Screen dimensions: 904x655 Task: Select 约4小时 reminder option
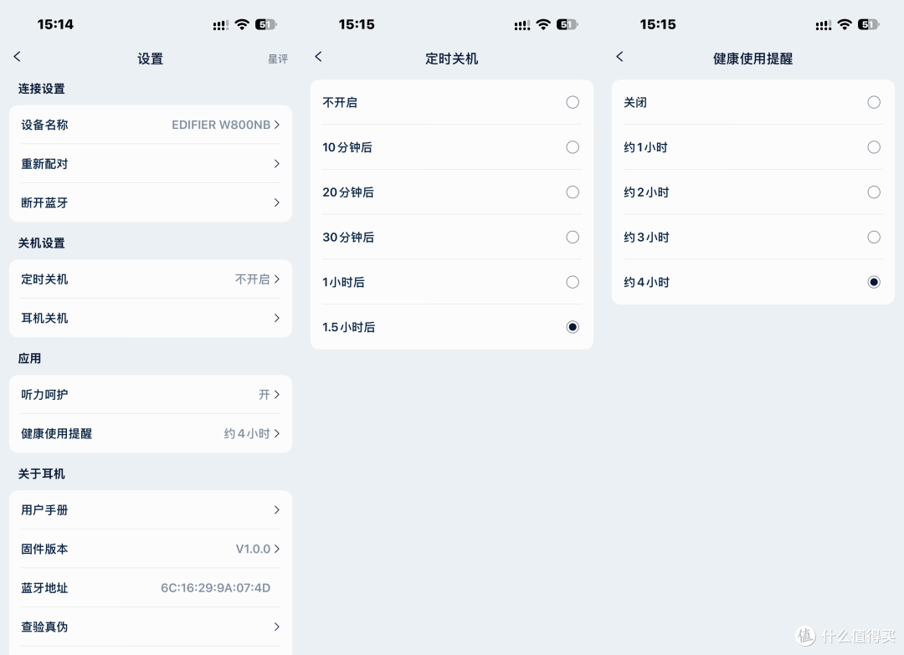point(874,282)
